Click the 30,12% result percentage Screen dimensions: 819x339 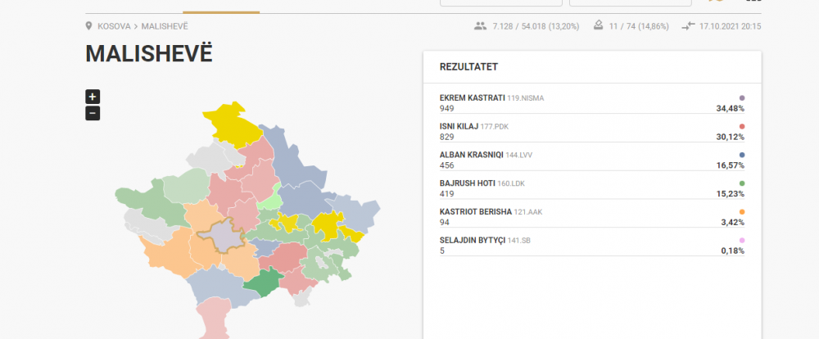[731, 137]
